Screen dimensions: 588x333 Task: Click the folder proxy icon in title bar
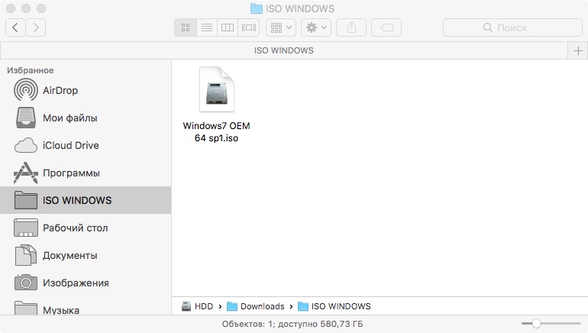point(256,8)
